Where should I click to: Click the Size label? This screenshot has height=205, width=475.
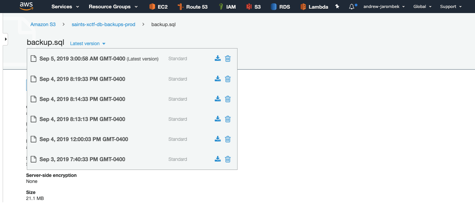[x=31, y=192]
